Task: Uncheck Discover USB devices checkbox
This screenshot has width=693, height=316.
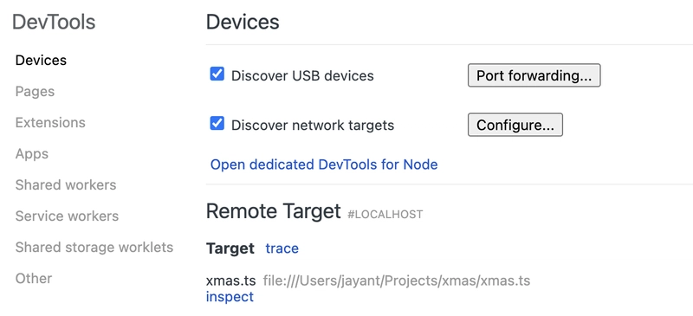Action: 217,74
